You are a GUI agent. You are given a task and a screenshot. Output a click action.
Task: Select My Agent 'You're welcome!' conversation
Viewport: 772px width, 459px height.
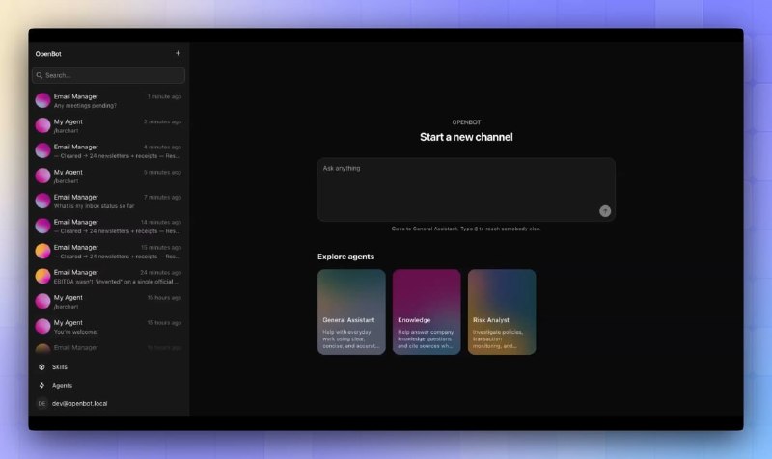[108, 327]
